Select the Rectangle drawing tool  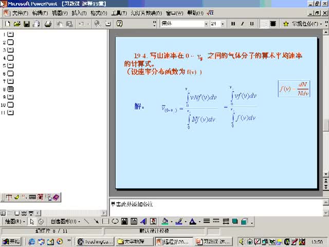coord(105,221)
